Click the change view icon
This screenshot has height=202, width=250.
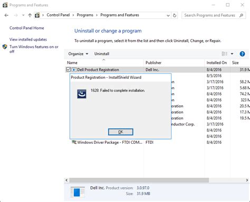(x=225, y=54)
